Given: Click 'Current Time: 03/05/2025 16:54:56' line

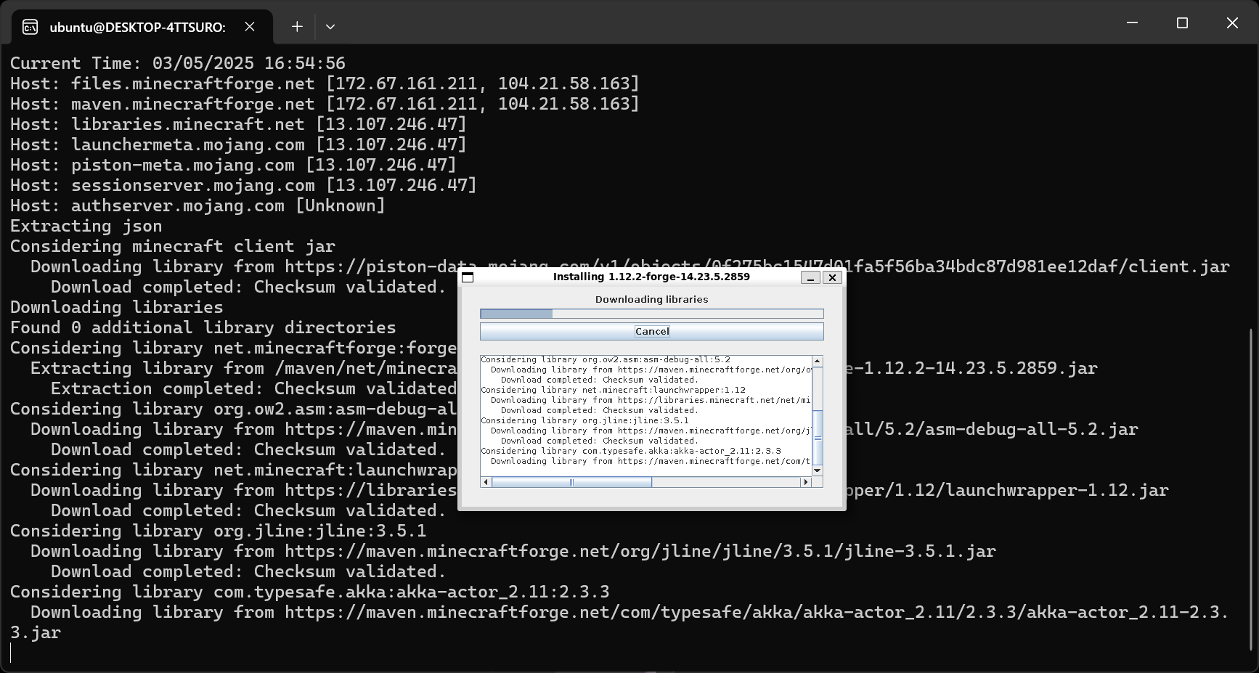Looking at the screenshot, I should [x=178, y=63].
